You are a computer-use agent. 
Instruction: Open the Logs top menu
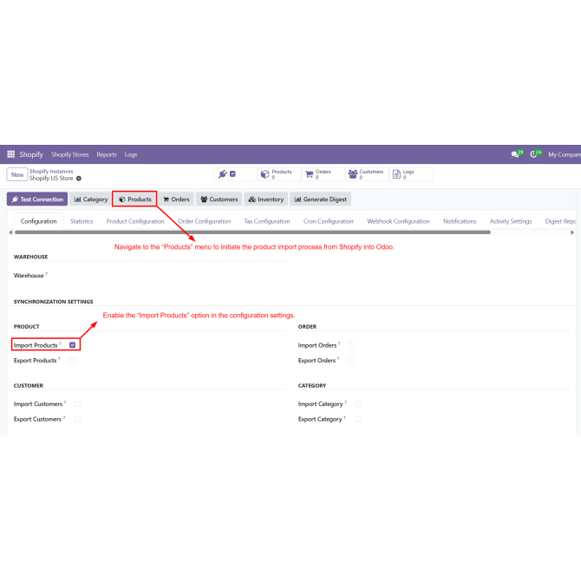131,154
